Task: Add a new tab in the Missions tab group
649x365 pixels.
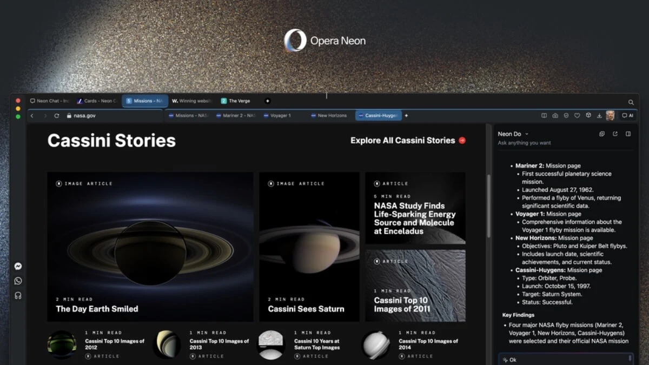Action: click(x=406, y=116)
